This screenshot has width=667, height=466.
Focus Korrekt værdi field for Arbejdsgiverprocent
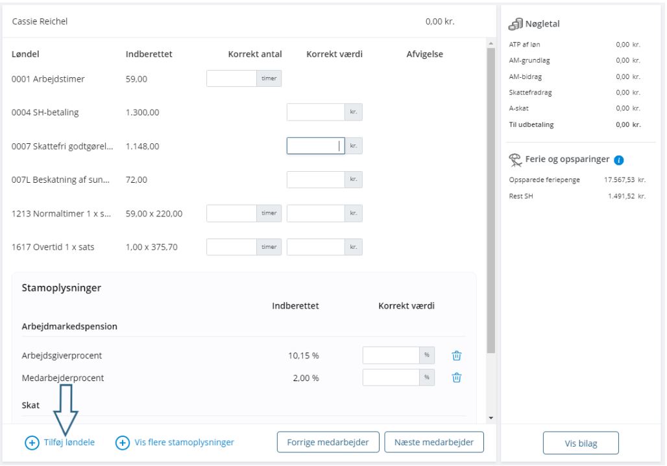click(x=391, y=356)
